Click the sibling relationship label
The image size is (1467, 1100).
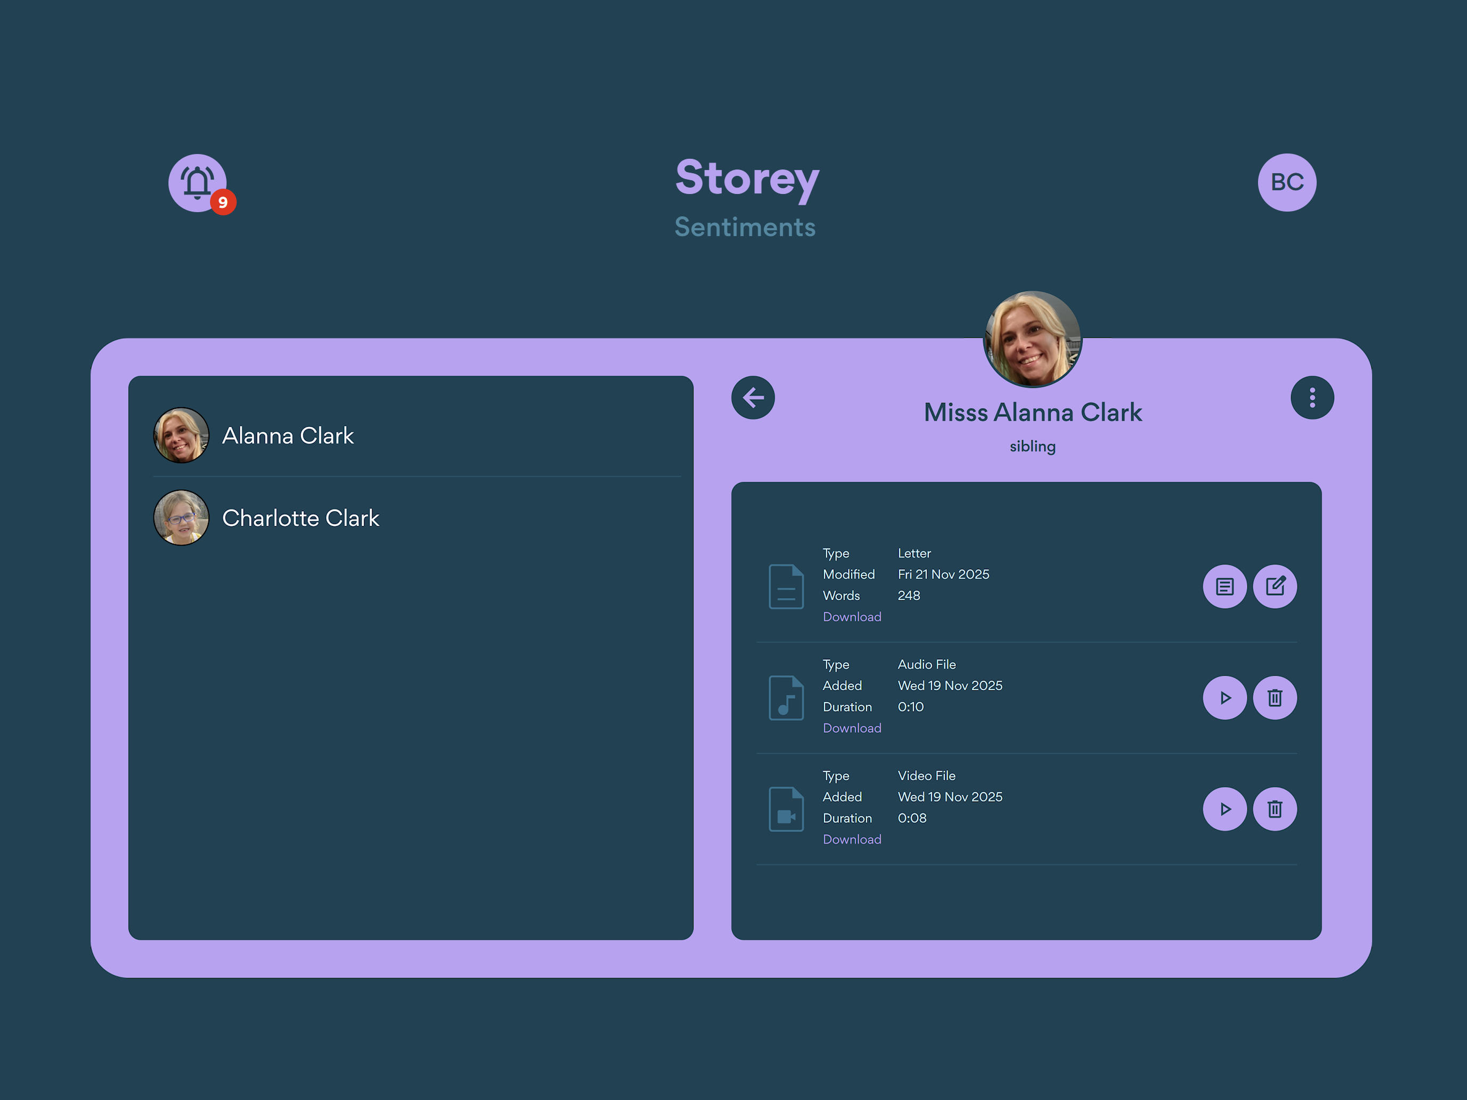[x=1033, y=446]
